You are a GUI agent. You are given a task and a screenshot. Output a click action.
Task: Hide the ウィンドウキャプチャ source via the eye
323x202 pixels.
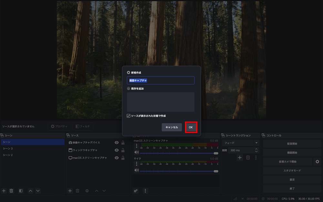tap(117, 150)
